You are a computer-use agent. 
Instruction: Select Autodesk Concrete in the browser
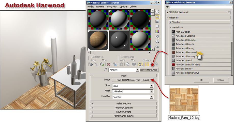(x=201, y=40)
